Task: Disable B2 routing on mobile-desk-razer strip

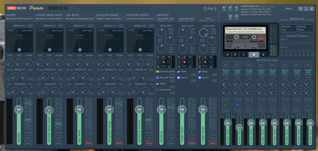Action: tap(59, 124)
